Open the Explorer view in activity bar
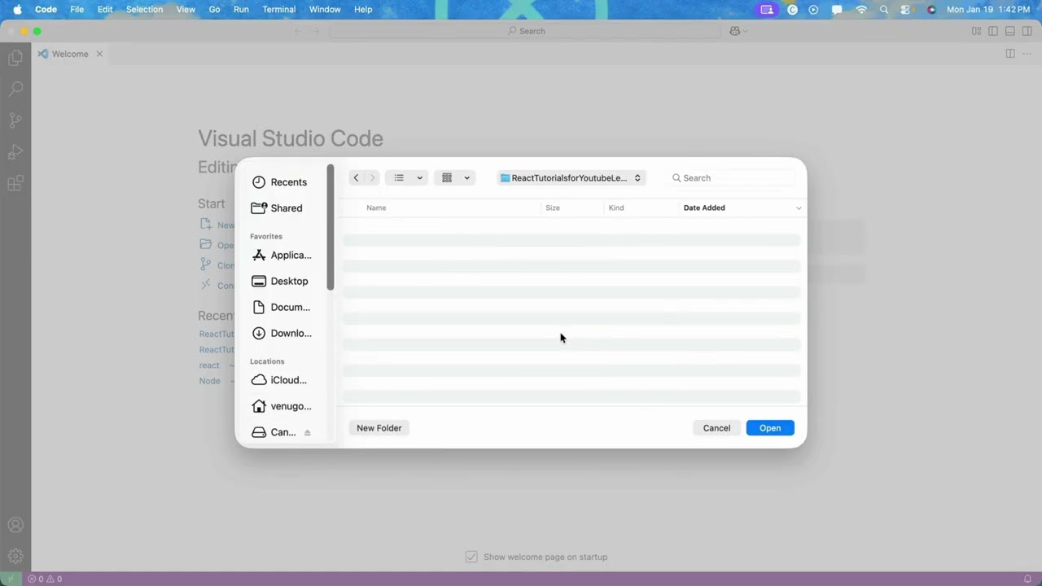This screenshot has width=1042, height=586. [15, 58]
